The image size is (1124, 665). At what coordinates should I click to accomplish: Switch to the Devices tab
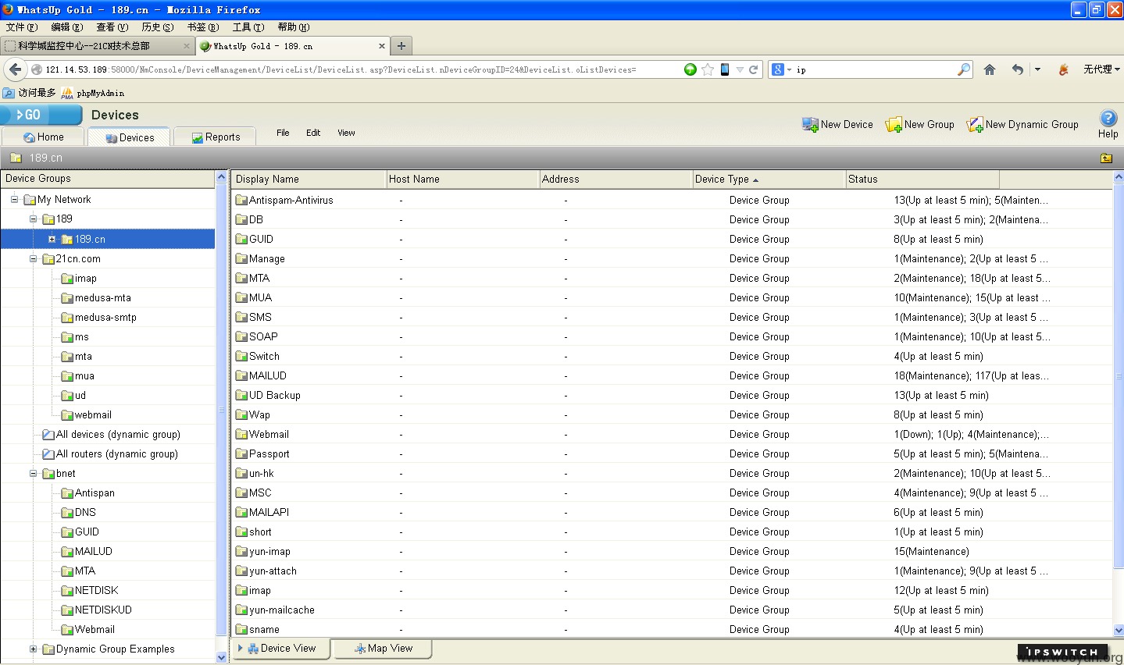129,137
